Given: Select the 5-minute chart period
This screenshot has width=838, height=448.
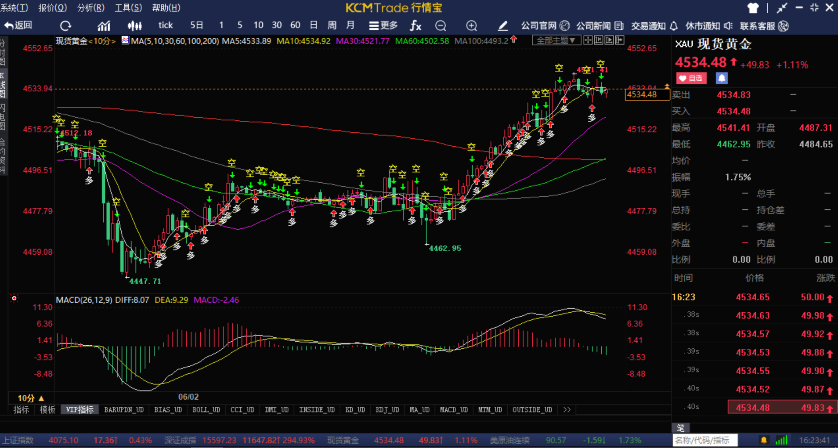Looking at the screenshot, I should (x=240, y=25).
